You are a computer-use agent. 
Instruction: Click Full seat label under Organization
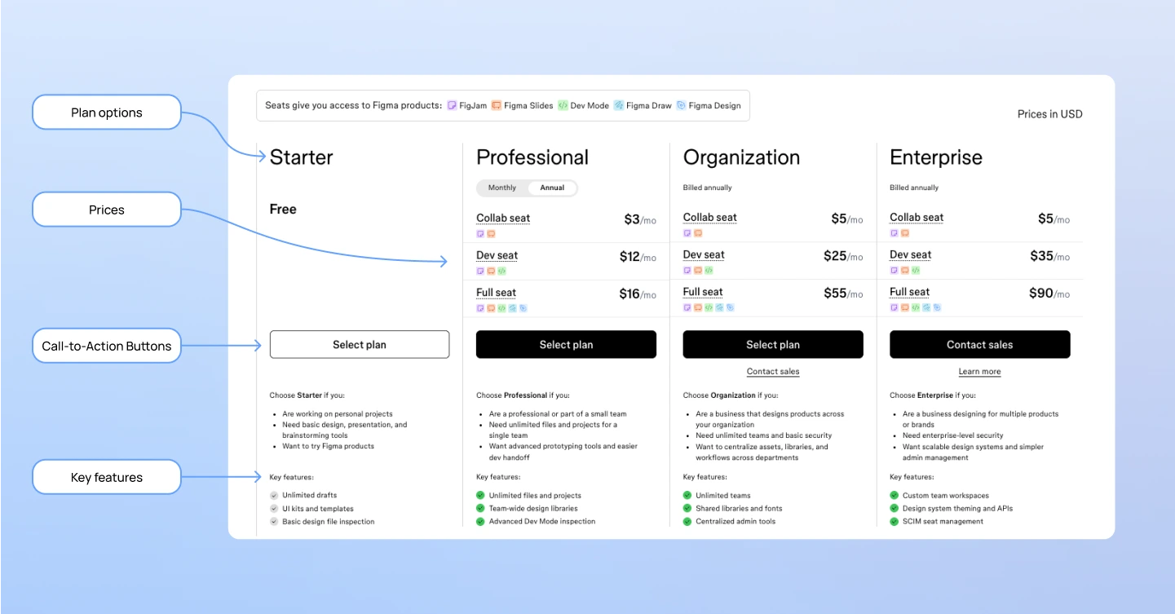(x=703, y=292)
